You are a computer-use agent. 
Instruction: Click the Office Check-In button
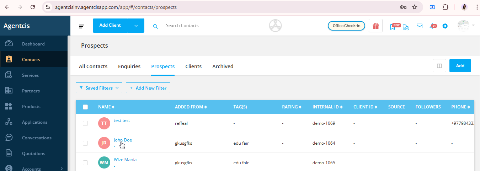346,26
